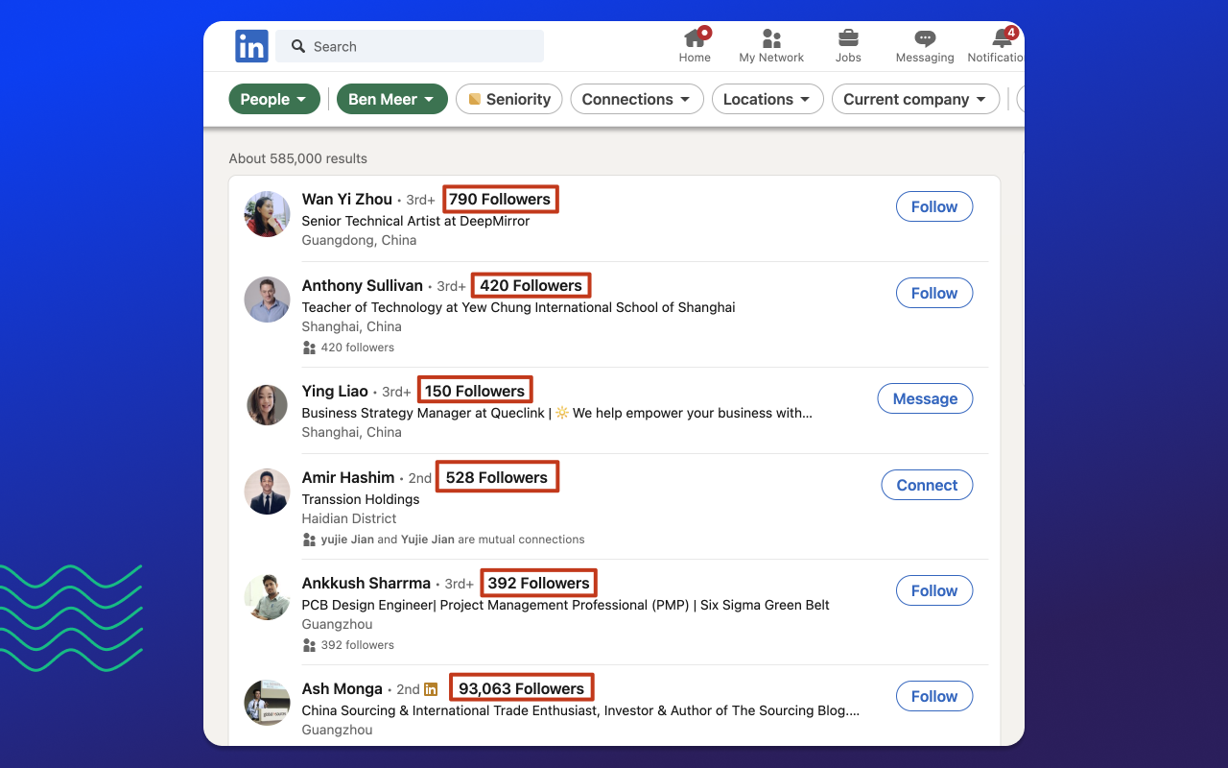Click "Teacher of Technology at Yew Chung" headline
Viewport: 1228px width, 768px height.
(518, 307)
